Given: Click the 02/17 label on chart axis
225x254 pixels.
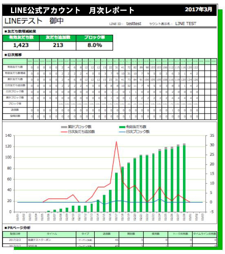Looking at the screenshot, I should click(116, 217).
